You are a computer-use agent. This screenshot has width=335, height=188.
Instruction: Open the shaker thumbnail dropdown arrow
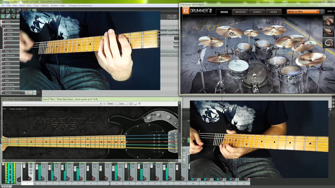tap(325, 35)
